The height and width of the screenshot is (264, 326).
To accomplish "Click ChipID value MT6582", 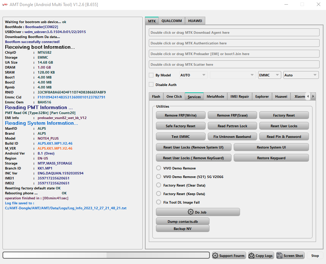I will (x=44, y=53).
